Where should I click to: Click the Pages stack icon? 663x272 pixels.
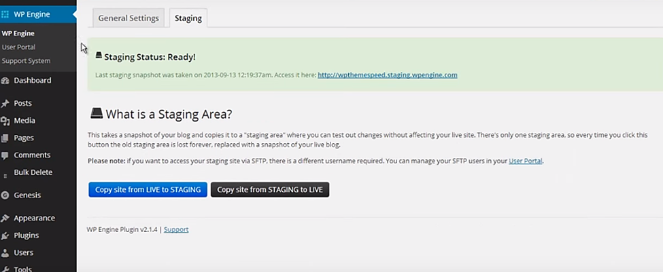(5, 138)
